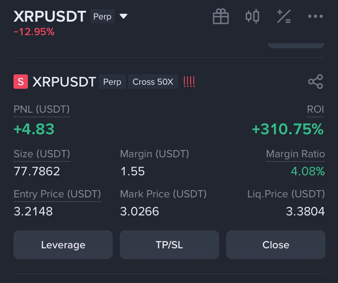The height and width of the screenshot is (283, 338).
Task: Tap the Perp tag beside the header symbol
Action: (102, 17)
